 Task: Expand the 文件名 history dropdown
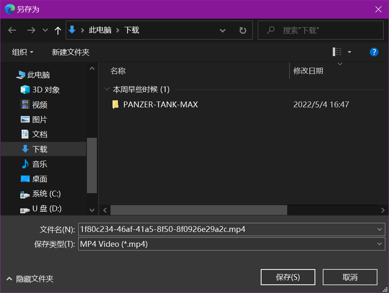[x=380, y=229]
